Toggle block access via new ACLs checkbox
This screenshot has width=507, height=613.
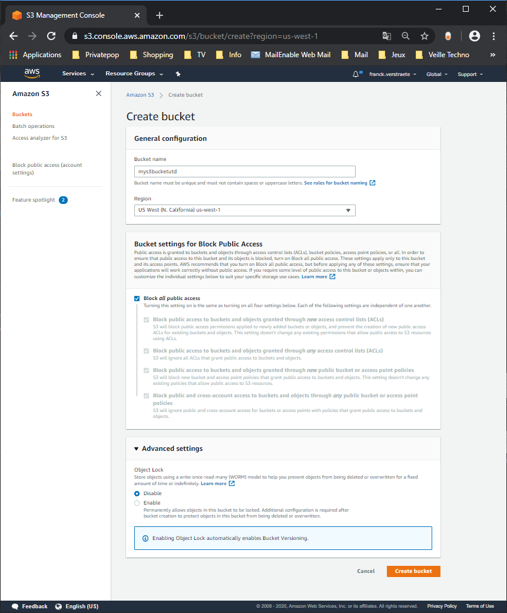point(147,320)
